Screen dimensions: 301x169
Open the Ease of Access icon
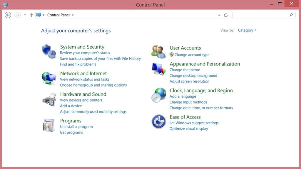pos(158,121)
